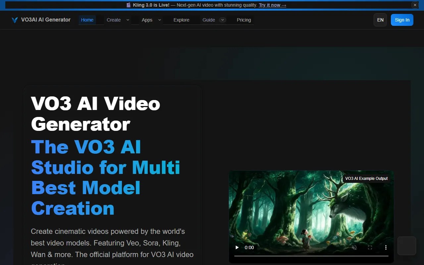The height and width of the screenshot is (265, 424).
Task: Open the Pricing page
Action: (x=244, y=20)
